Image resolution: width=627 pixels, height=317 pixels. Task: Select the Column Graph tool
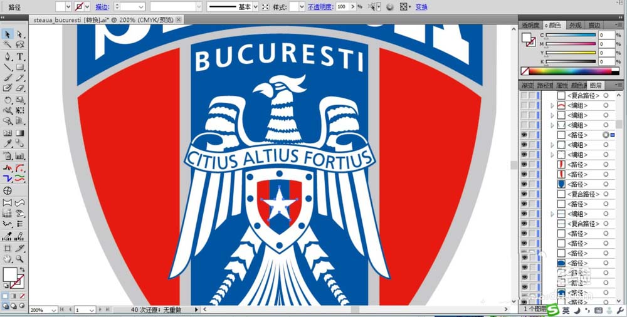coord(19,156)
